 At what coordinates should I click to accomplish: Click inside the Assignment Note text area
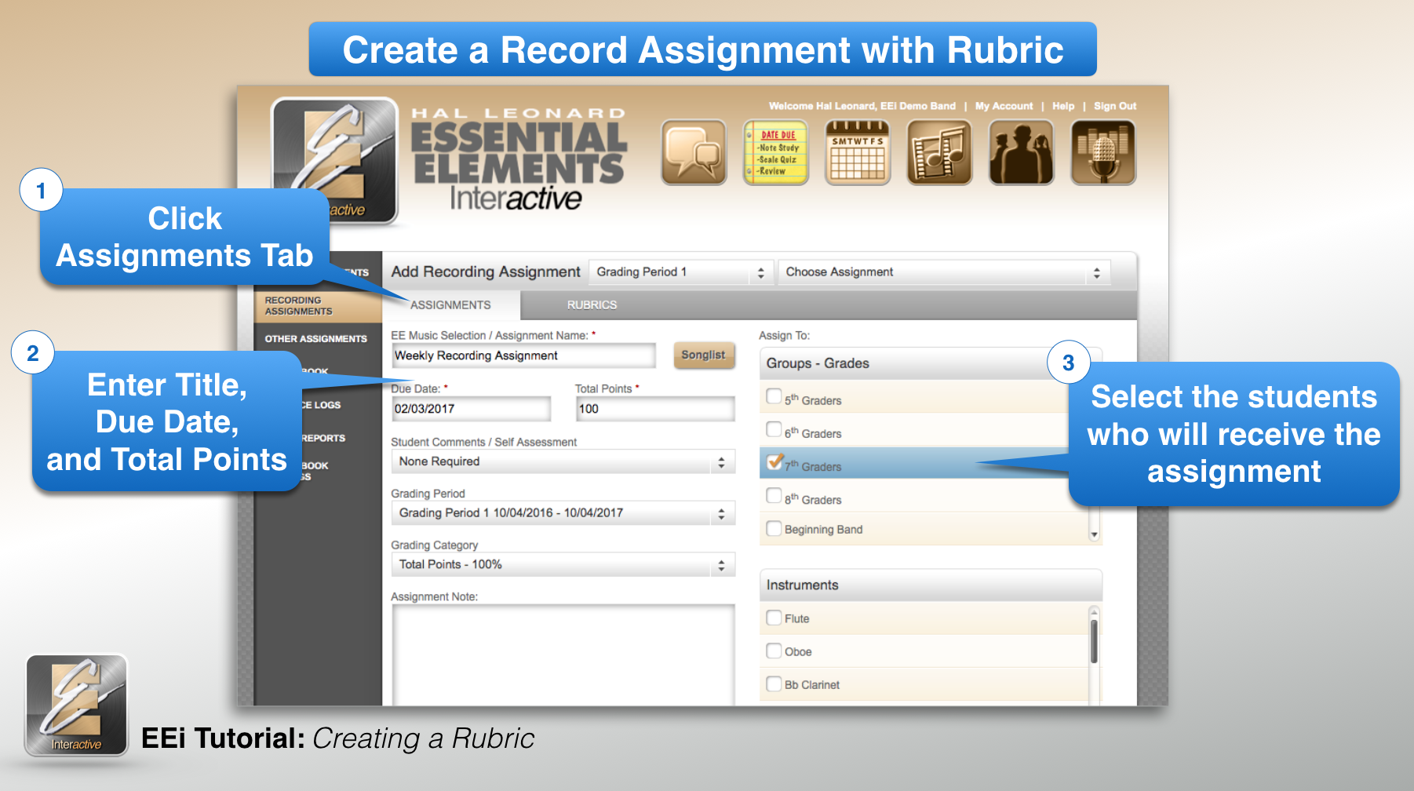coord(563,655)
